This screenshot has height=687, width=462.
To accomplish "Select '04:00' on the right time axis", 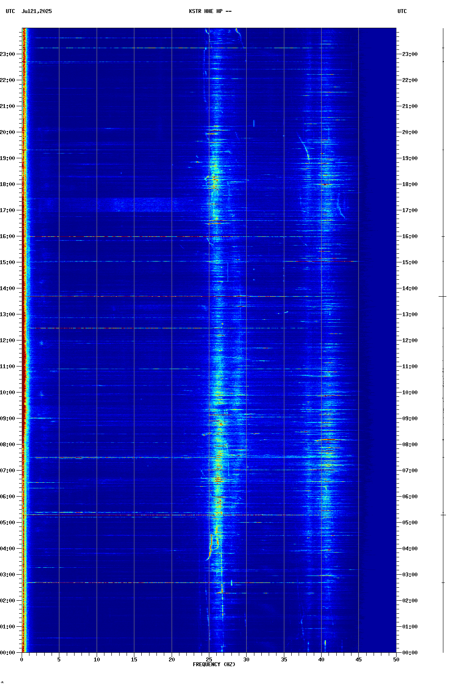I will pyautogui.click(x=410, y=549).
